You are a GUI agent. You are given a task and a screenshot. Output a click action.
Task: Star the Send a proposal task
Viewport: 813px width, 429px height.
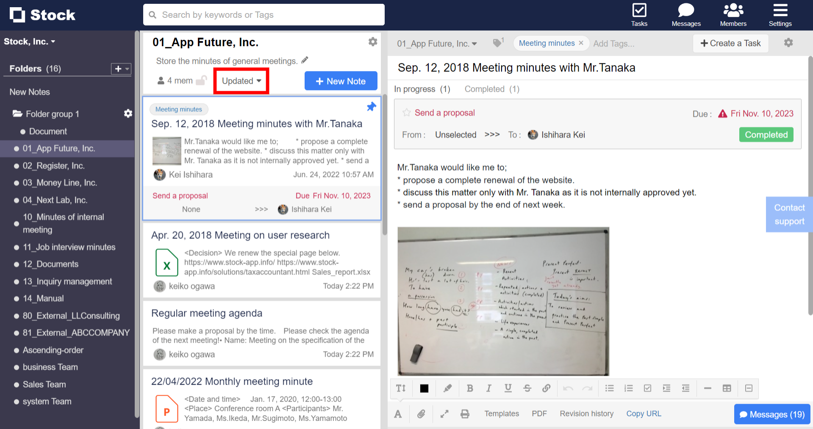coord(407,113)
